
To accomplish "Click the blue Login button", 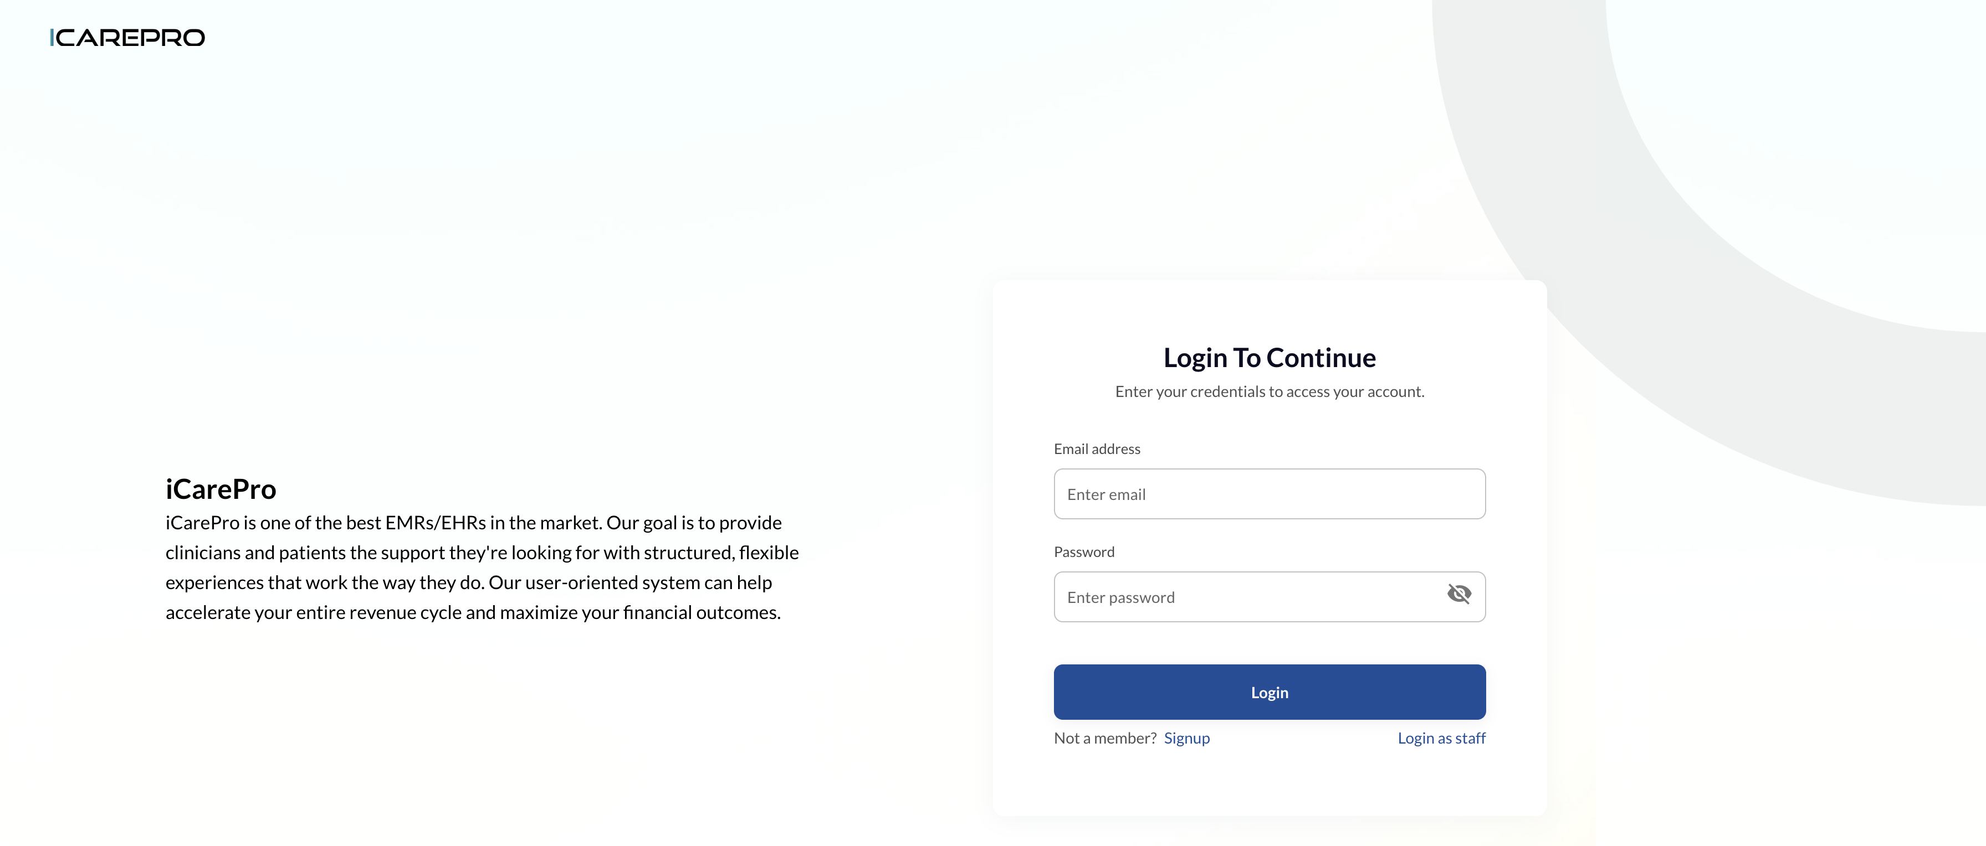I will pos(1269,692).
